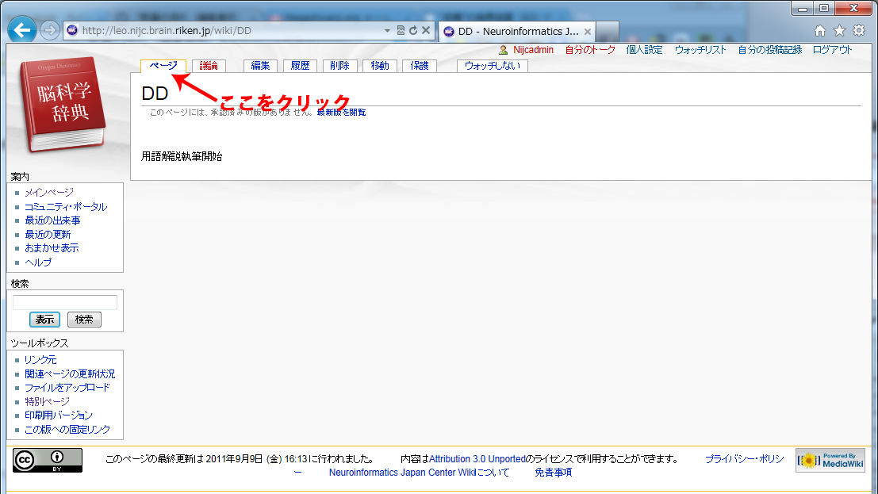Click the browser forward arrow button
The width and height of the screenshot is (878, 494).
coord(49,31)
